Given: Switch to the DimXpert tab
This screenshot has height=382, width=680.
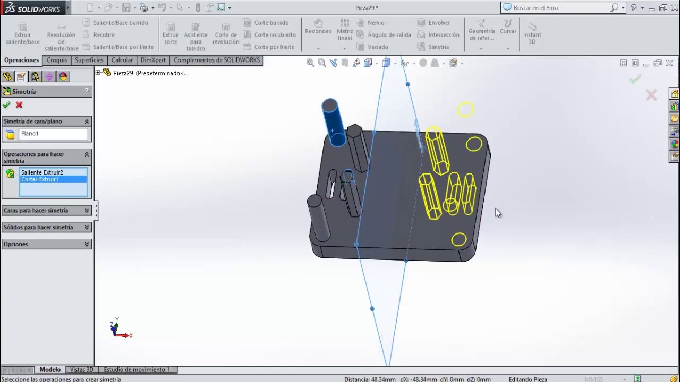Looking at the screenshot, I should coord(153,60).
